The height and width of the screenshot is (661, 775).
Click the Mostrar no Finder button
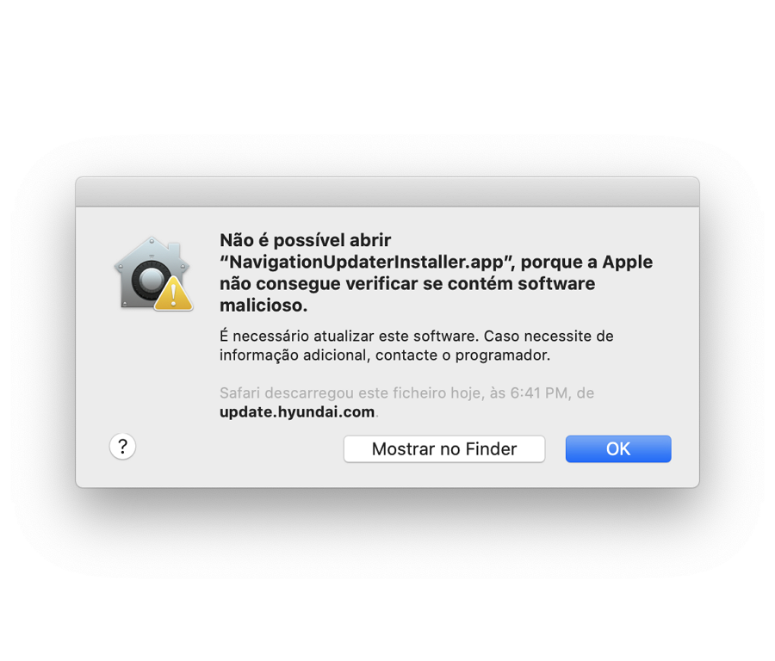443,448
